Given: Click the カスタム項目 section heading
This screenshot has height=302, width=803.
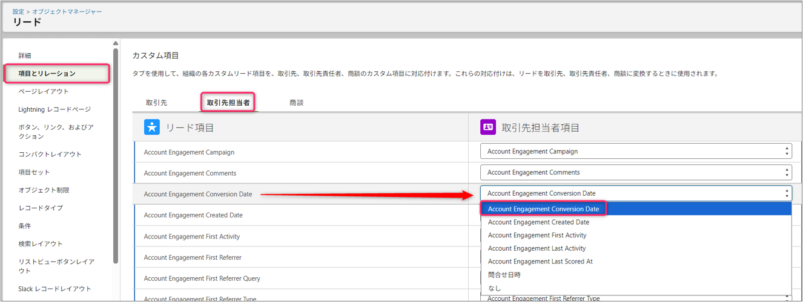Looking at the screenshot, I should click(x=156, y=56).
